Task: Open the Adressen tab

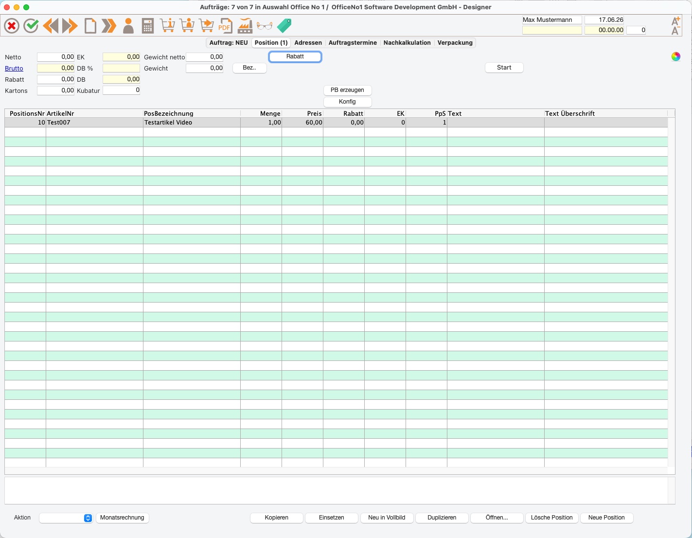Action: click(308, 43)
